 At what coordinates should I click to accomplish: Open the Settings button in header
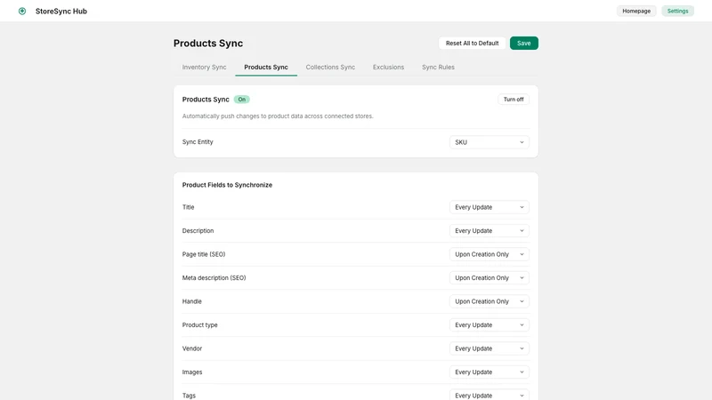(x=677, y=11)
